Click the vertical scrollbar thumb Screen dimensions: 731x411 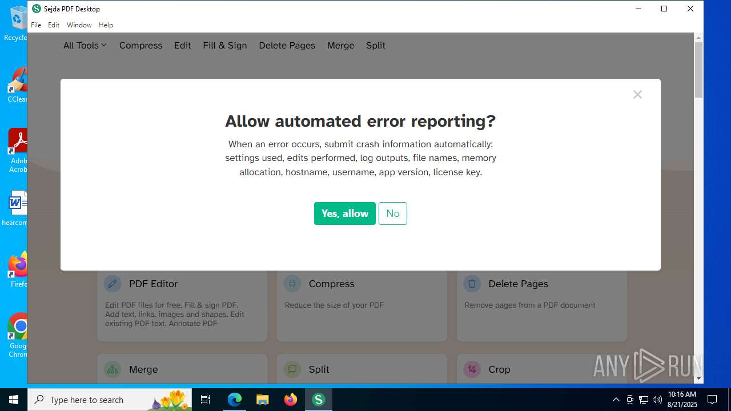698,70
